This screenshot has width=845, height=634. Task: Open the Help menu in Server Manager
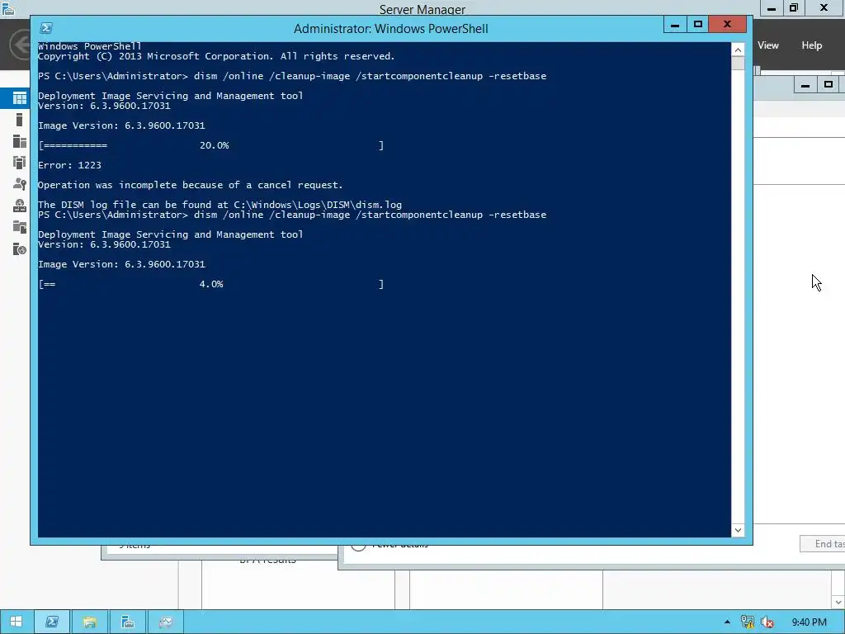click(x=812, y=45)
